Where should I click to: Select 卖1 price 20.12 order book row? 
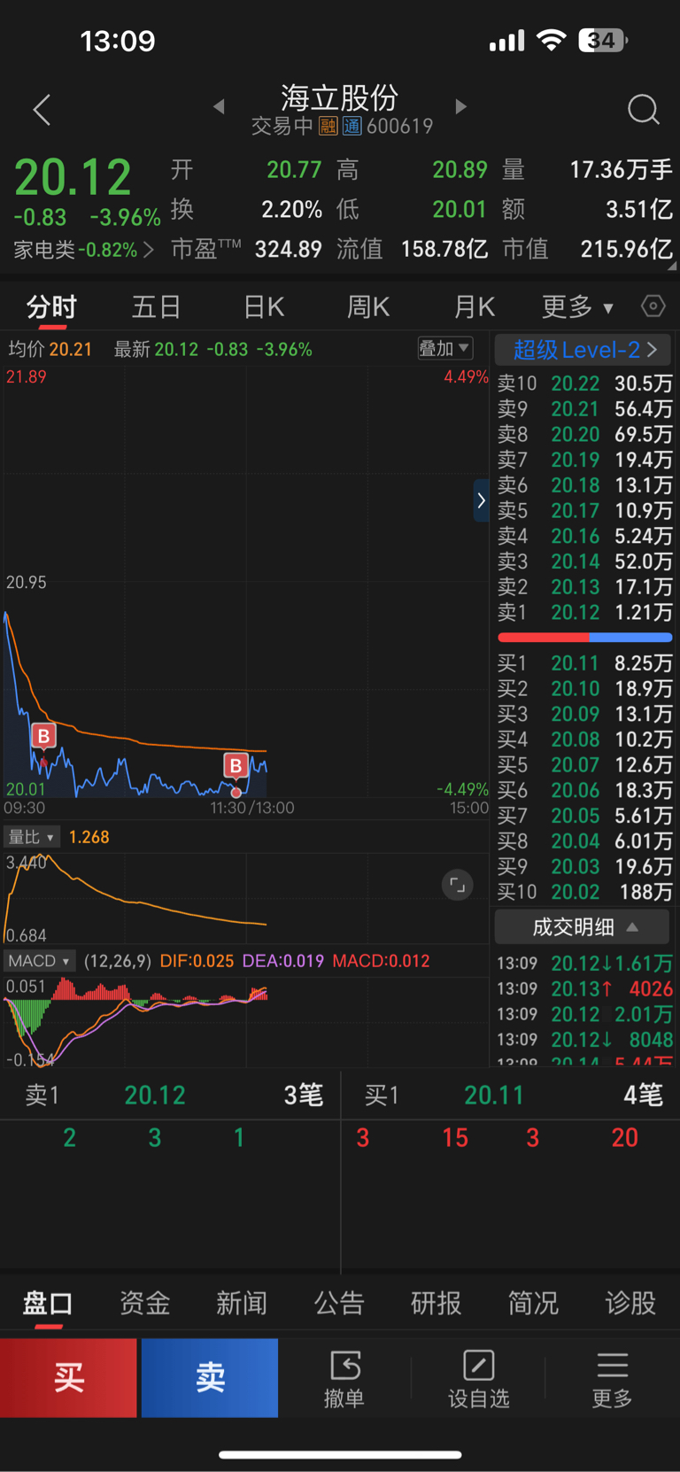(584, 613)
